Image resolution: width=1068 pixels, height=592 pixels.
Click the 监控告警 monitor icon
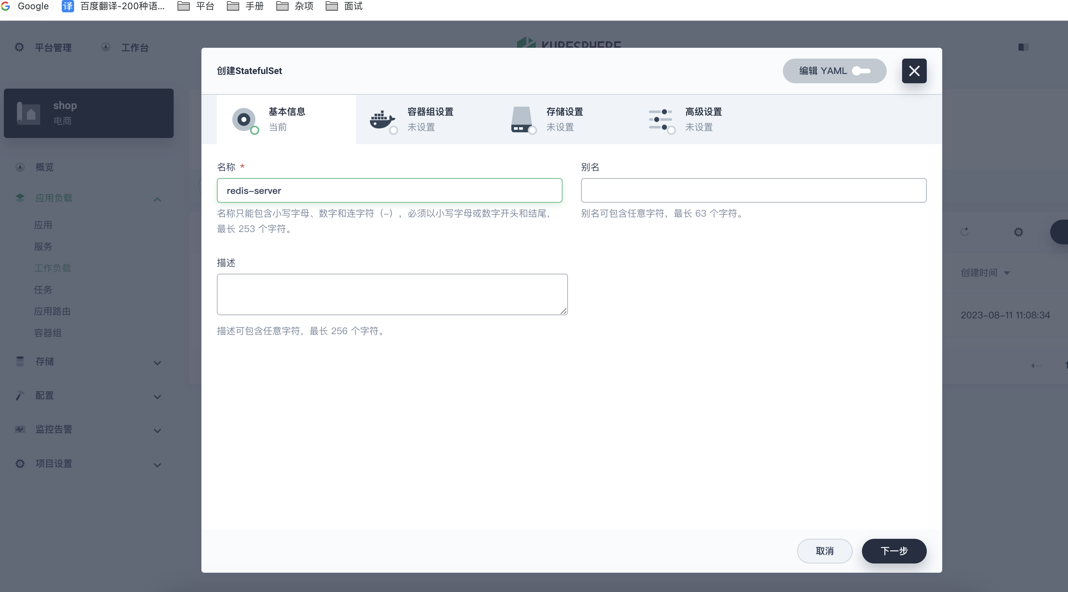(20, 429)
